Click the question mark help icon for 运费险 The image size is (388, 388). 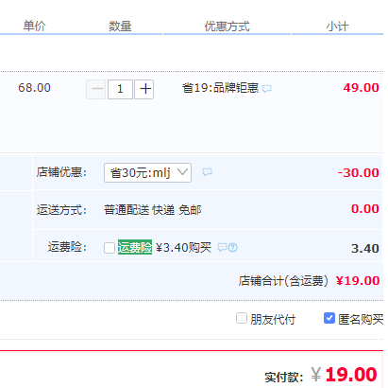point(233,248)
